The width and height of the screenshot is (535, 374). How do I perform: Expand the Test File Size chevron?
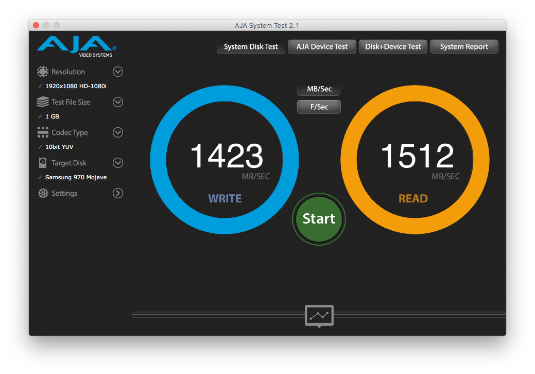118,102
